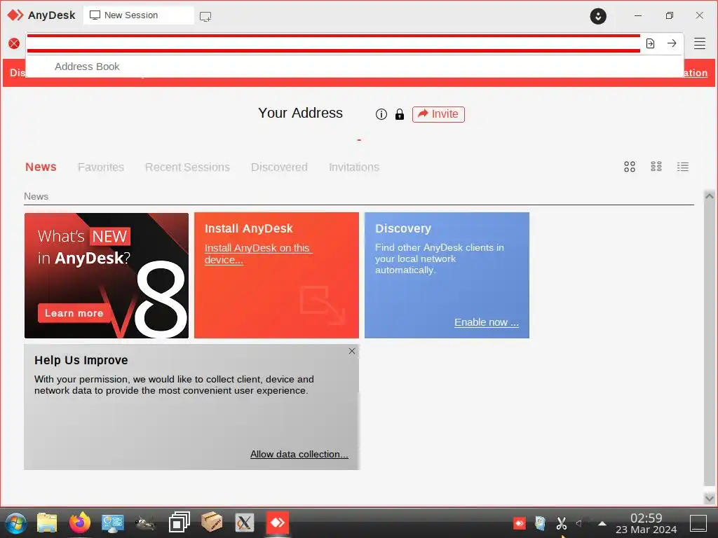Click Learn more on What's New card
Image resolution: width=718 pixels, height=538 pixels.
click(74, 313)
